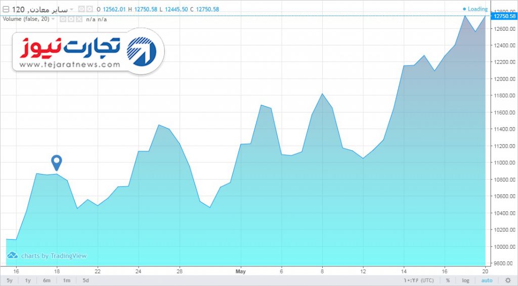Switch to the 6m time range
This screenshot has width=518, height=286.
coord(47,280)
